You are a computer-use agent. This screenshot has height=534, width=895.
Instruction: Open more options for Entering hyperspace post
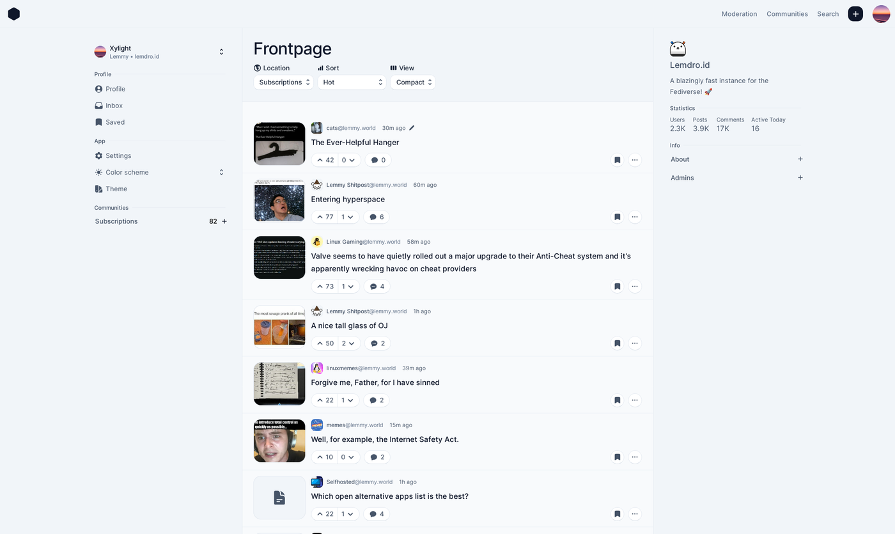pos(635,217)
